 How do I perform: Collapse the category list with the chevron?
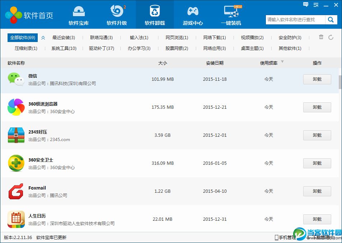(x=43, y=38)
